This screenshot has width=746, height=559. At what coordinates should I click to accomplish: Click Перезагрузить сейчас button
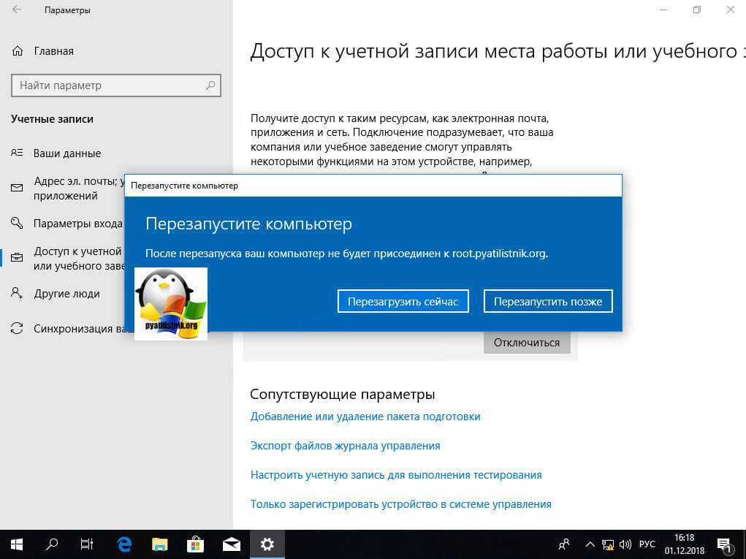pyautogui.click(x=403, y=301)
